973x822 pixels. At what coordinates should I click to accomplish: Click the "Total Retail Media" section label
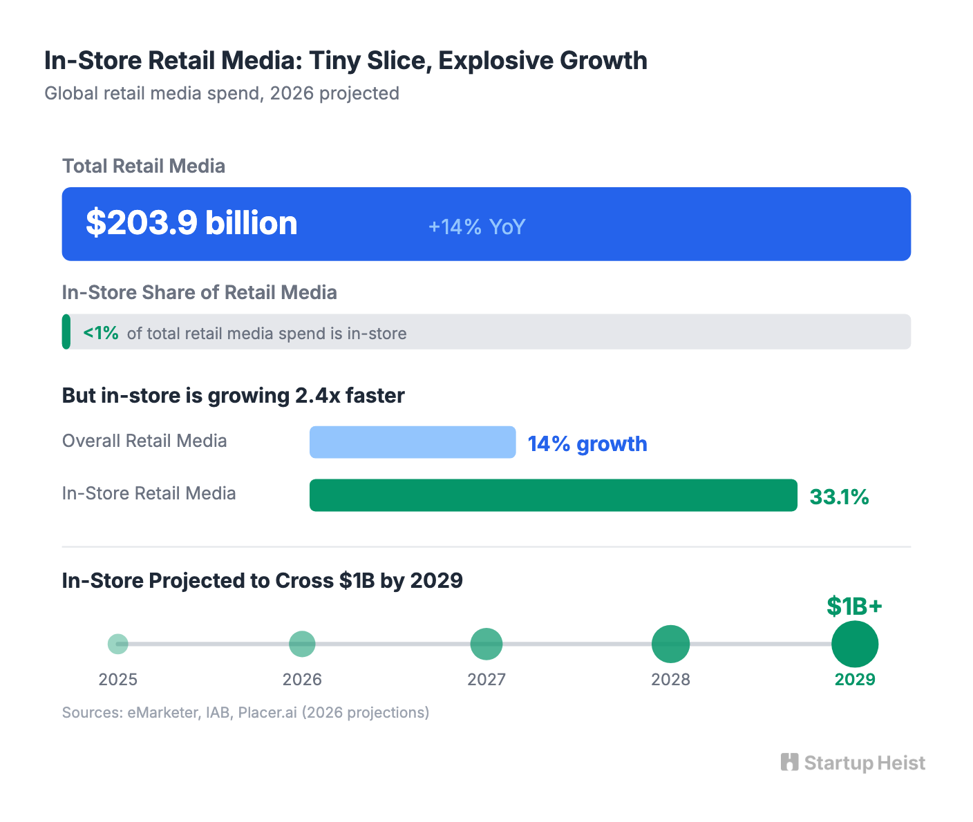(x=144, y=166)
